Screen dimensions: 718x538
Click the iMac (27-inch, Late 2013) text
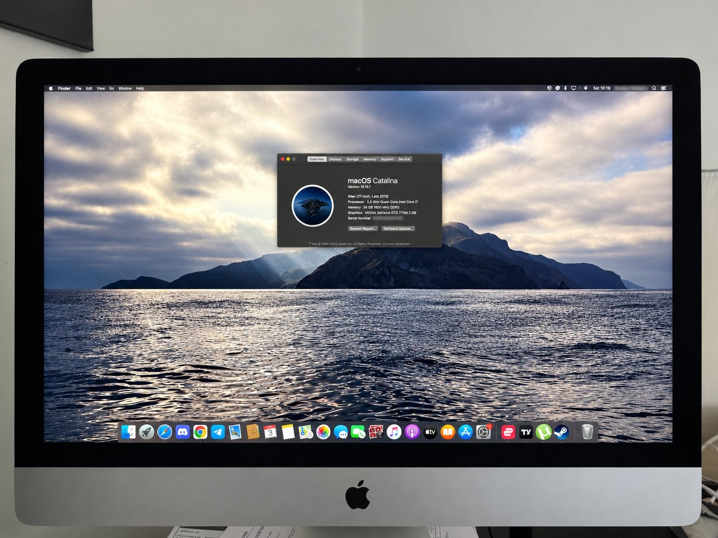[368, 196]
